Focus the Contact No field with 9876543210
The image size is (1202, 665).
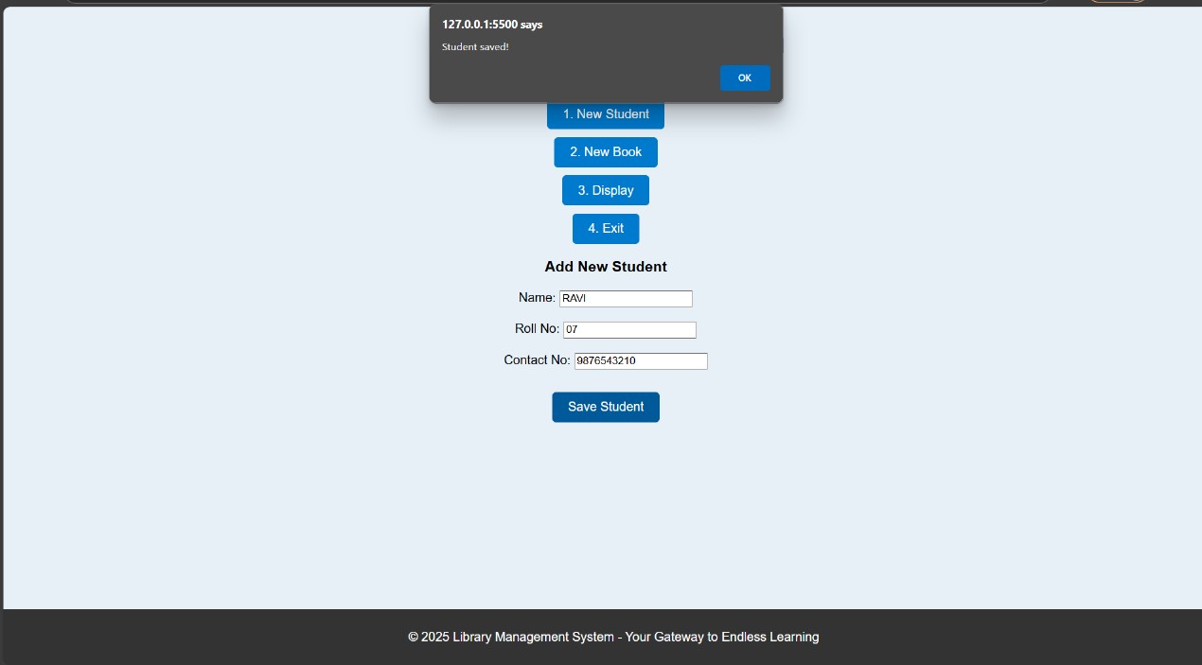tap(641, 361)
